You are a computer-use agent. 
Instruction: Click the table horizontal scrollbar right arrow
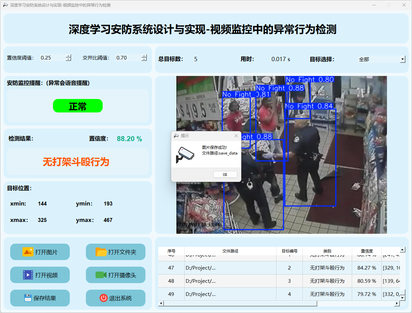(397, 303)
